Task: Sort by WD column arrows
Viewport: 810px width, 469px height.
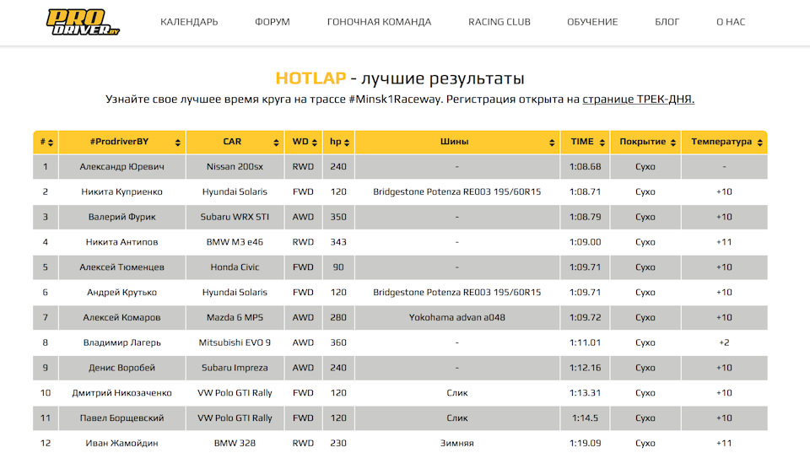Action: (x=315, y=143)
